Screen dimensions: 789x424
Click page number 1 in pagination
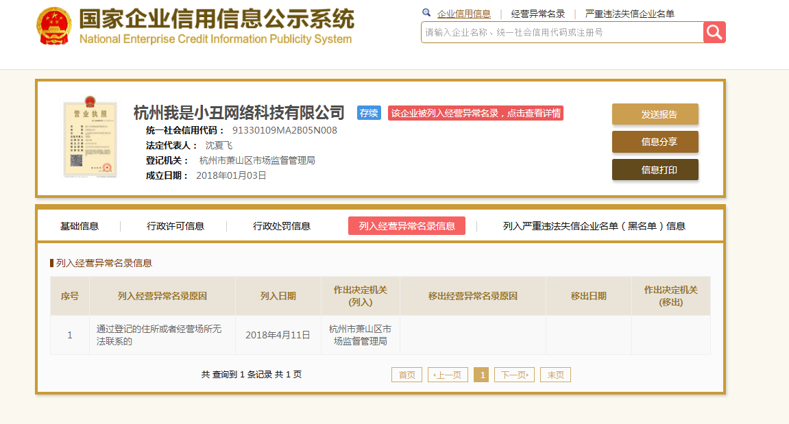481,375
